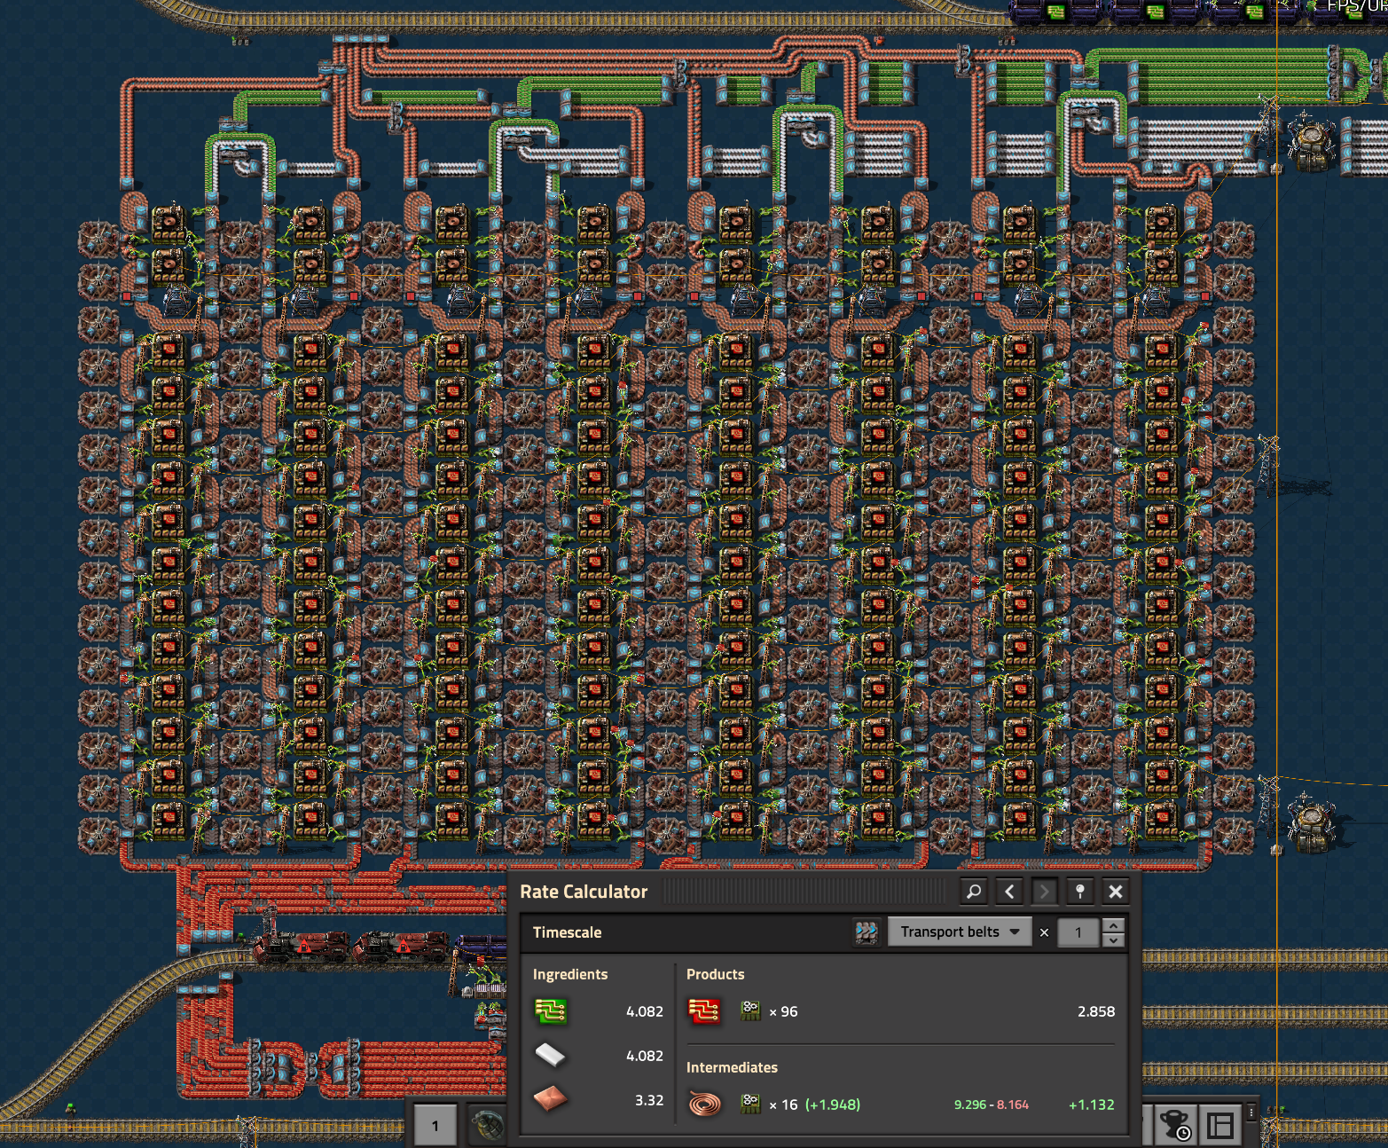The height and width of the screenshot is (1148, 1388).
Task: Click the advanced circuit output rate 2.858
Action: 1096,1011
